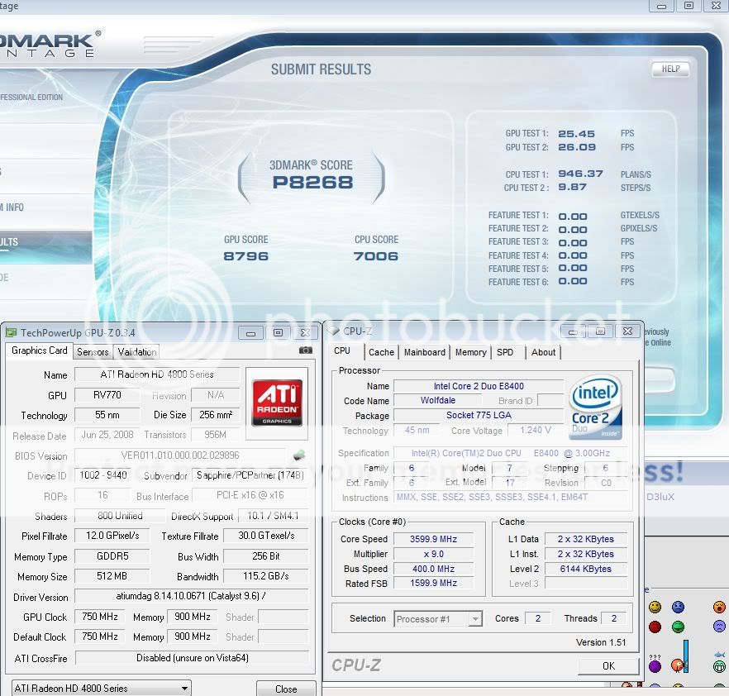The image size is (729, 696).
Task: Switch to the Mainboard tab in CPU-Z
Action: (x=425, y=352)
